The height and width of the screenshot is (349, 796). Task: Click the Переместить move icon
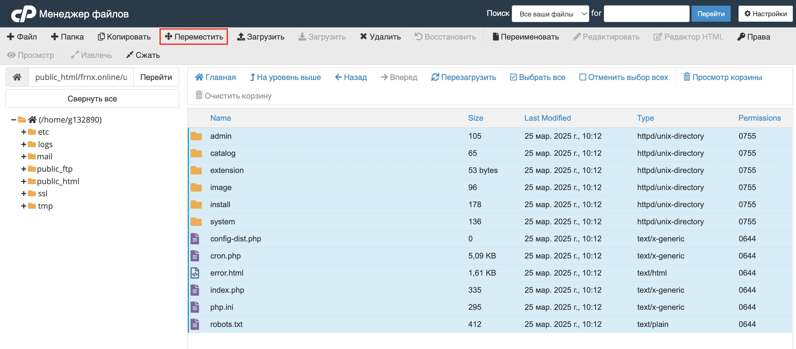pyautogui.click(x=169, y=36)
